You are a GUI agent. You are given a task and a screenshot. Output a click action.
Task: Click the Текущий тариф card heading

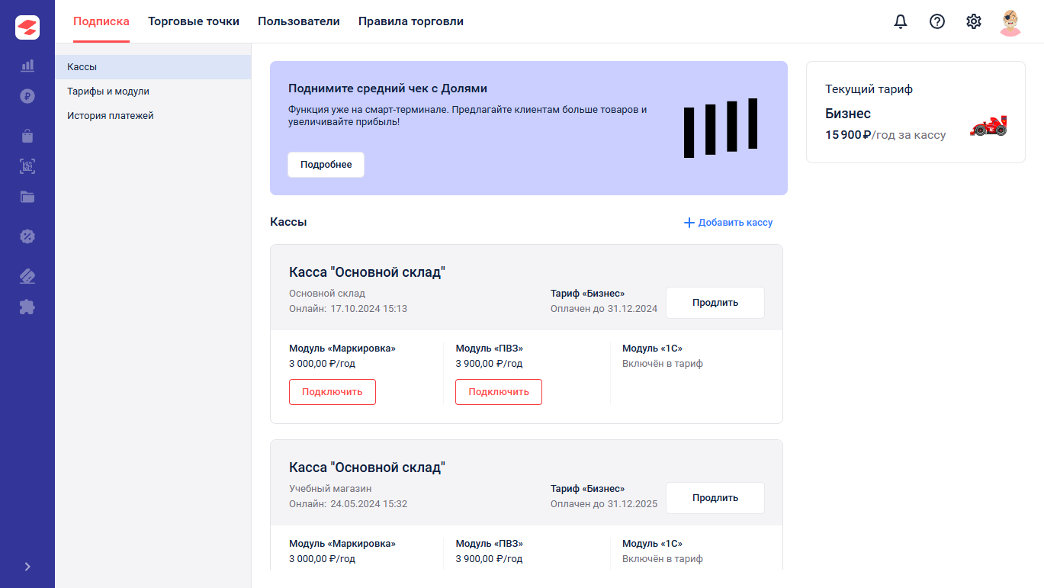pyautogui.click(x=869, y=89)
